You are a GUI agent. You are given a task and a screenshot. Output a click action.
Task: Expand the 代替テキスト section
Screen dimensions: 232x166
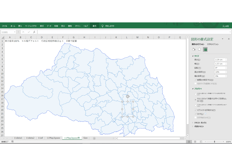[x=199, y=127]
